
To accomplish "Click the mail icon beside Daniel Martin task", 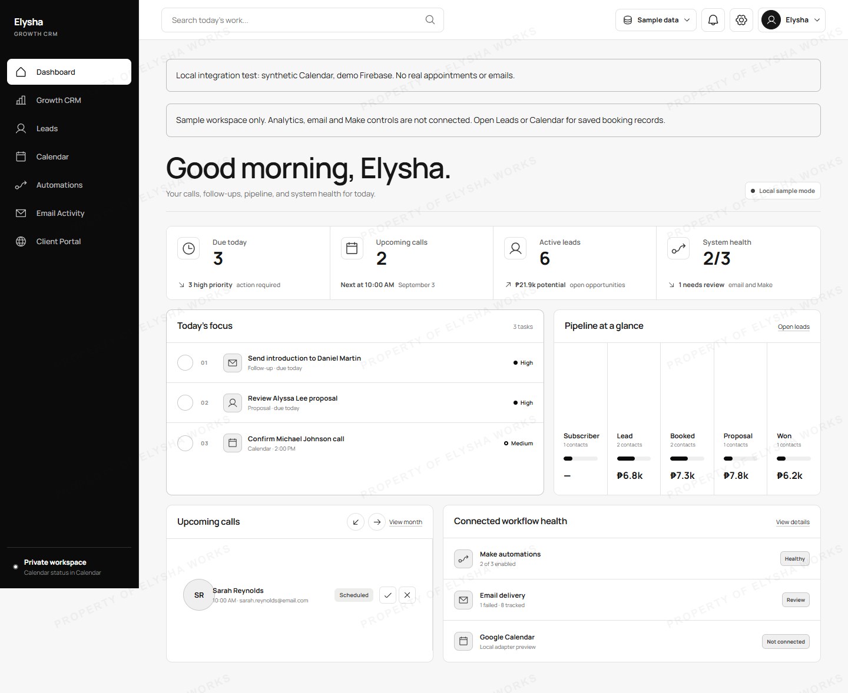I will tap(233, 363).
